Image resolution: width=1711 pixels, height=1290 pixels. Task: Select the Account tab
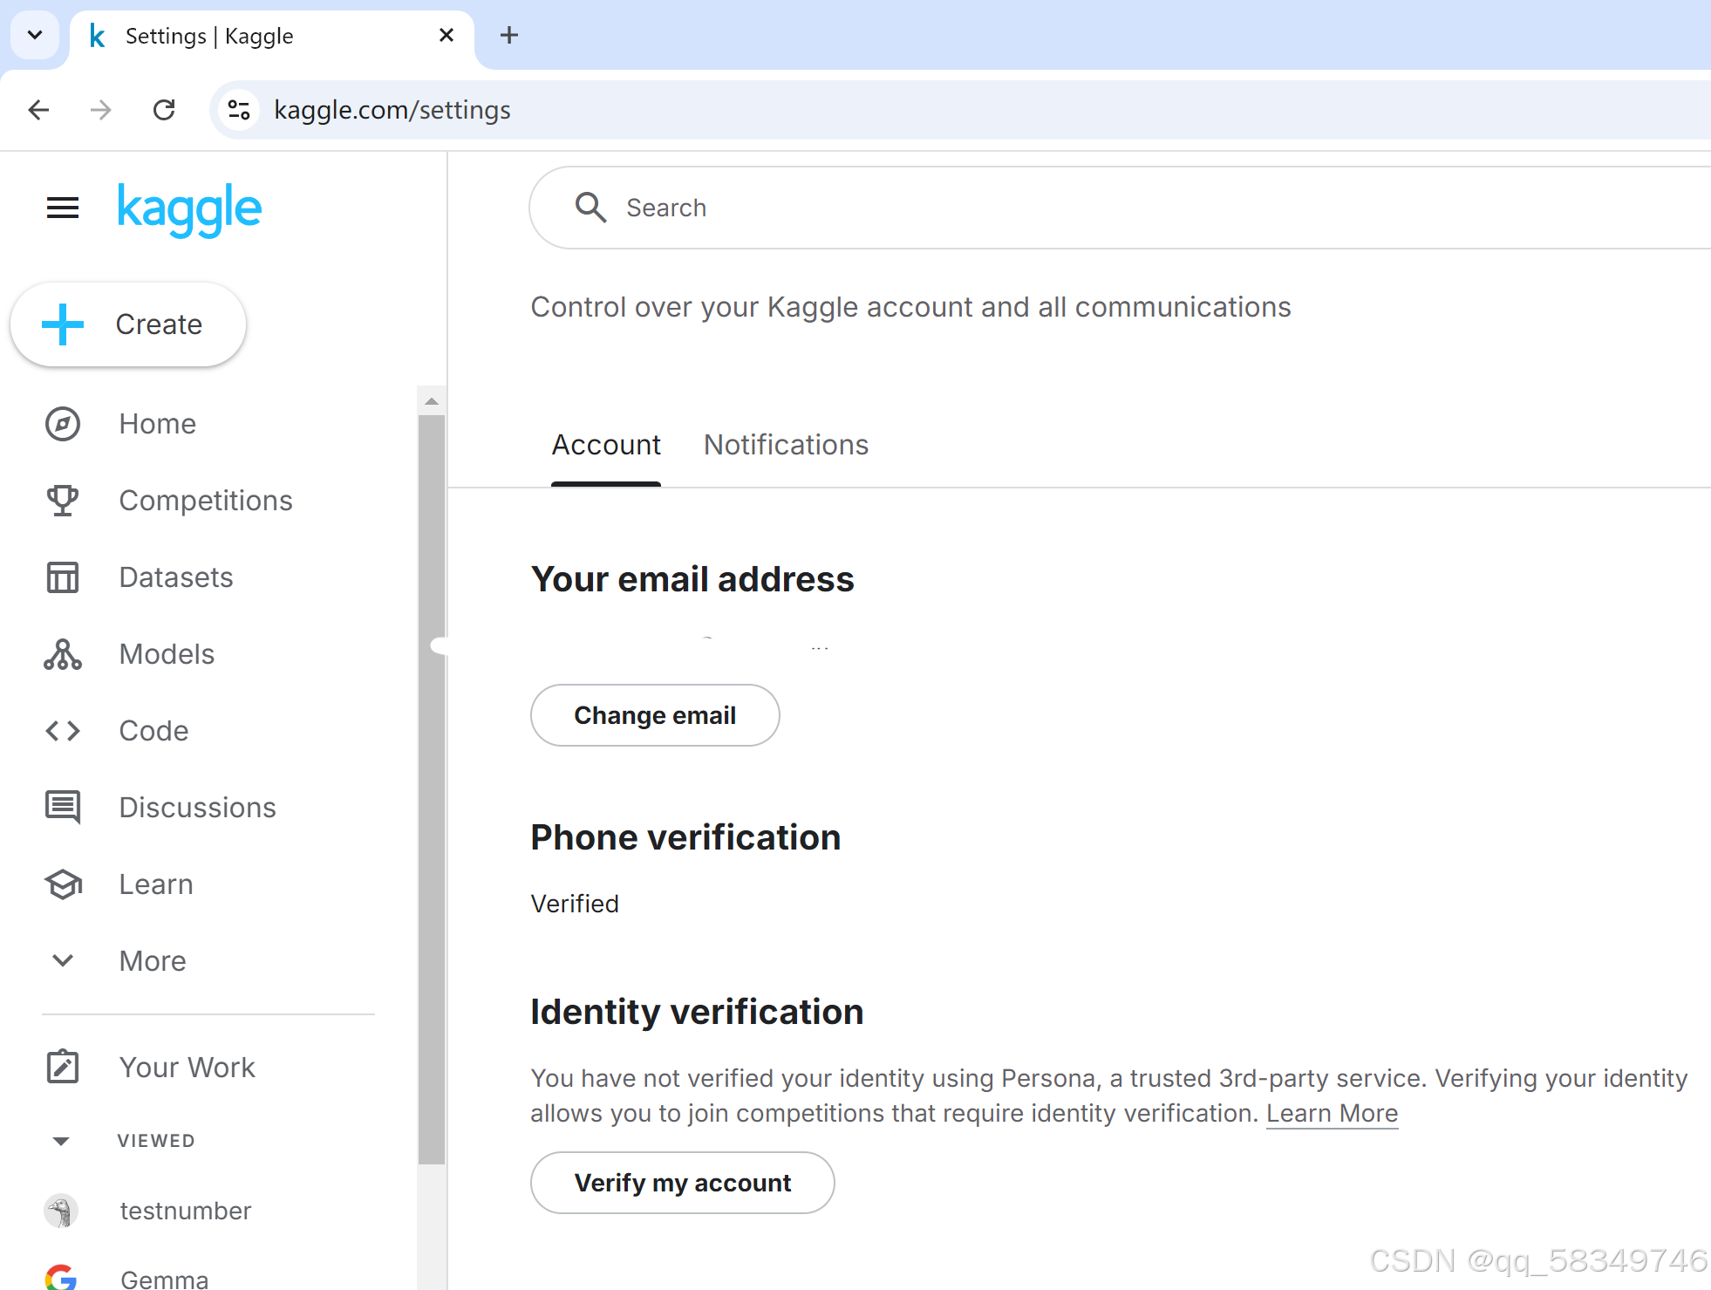pos(606,446)
